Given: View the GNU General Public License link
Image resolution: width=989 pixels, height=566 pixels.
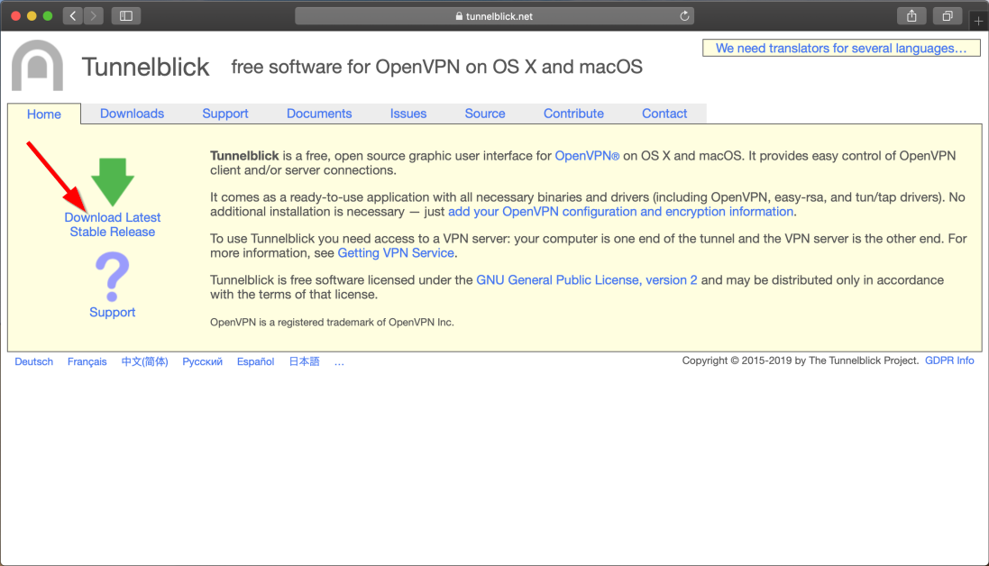Looking at the screenshot, I should tap(587, 280).
